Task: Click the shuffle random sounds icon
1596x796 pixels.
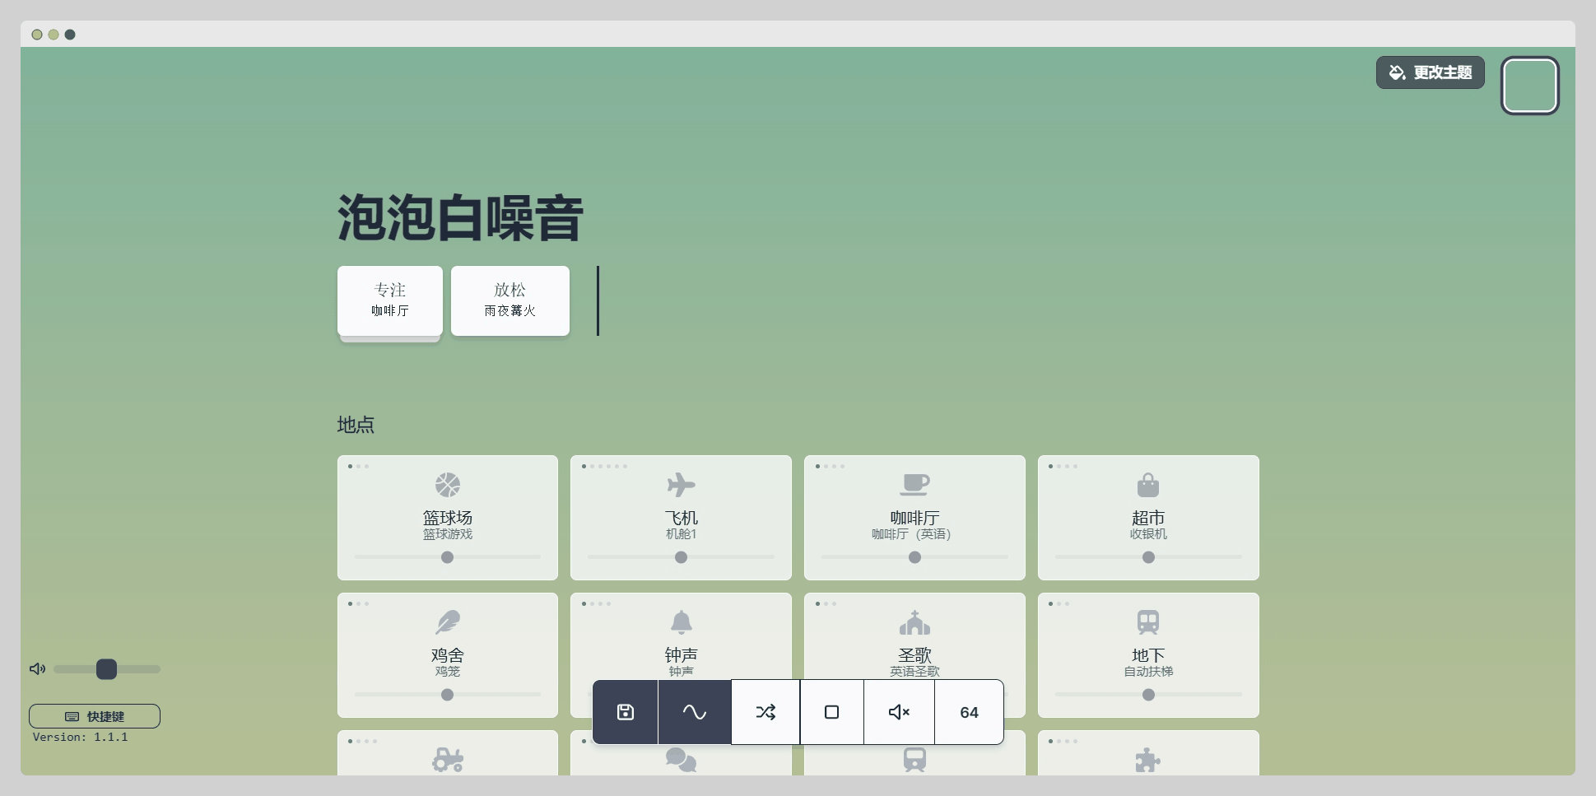Action: point(765,712)
